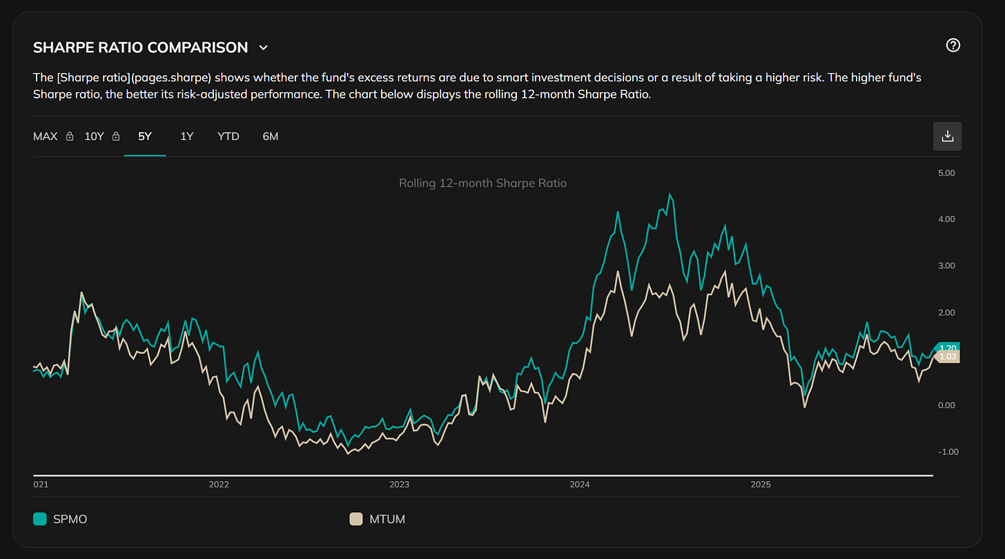The height and width of the screenshot is (559, 1005).
Task: Click the 2024 x-axis label
Action: pos(580,485)
